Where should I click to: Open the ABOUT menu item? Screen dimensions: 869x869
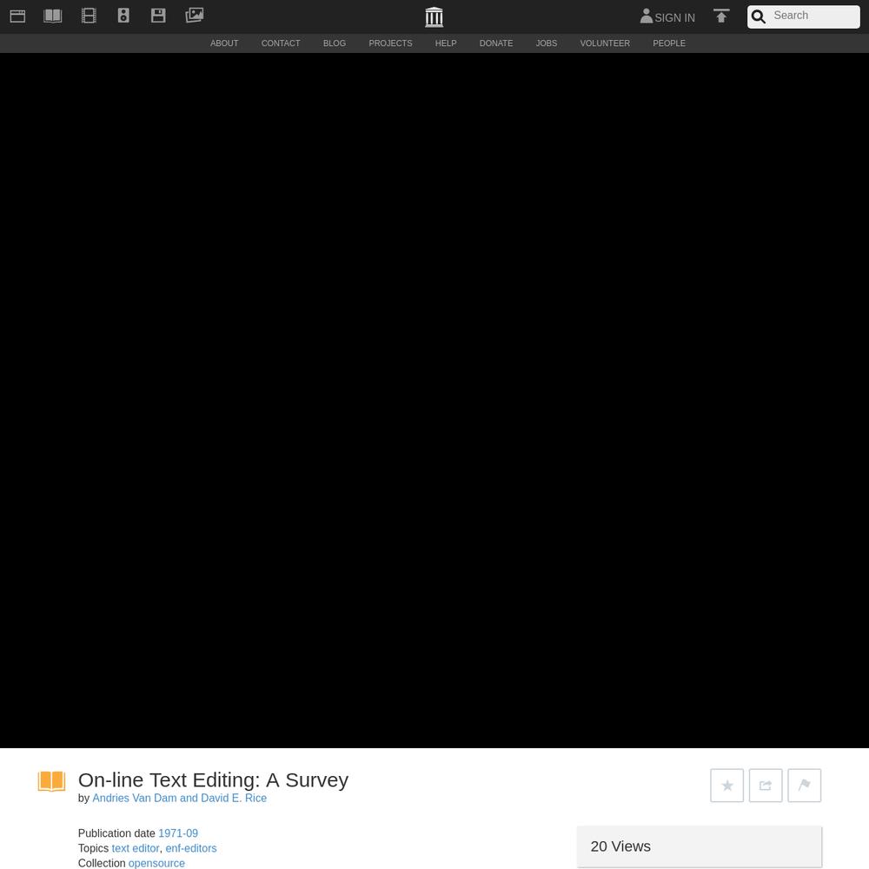[224, 43]
